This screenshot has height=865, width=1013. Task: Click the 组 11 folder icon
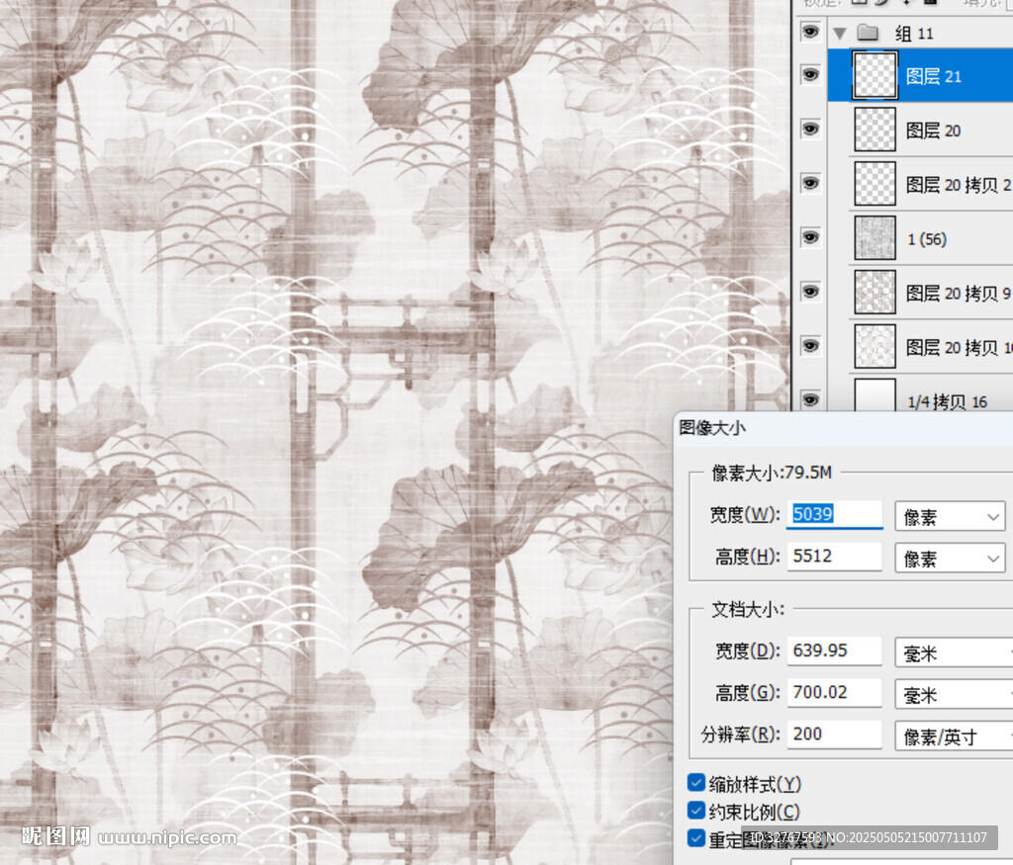[x=868, y=34]
